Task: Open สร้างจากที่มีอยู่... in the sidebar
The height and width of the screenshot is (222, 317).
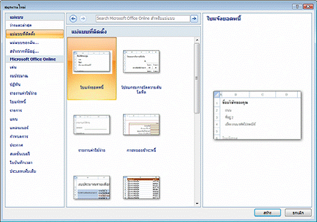Action: point(24,51)
